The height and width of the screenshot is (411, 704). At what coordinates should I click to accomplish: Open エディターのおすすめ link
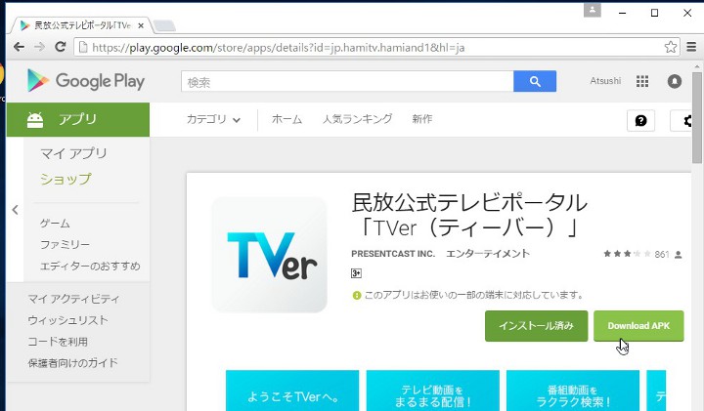point(90,267)
